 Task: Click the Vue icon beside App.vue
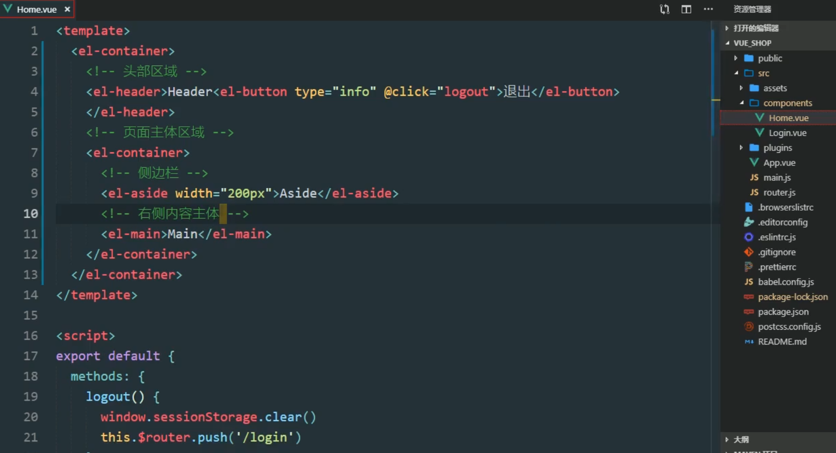click(x=754, y=162)
